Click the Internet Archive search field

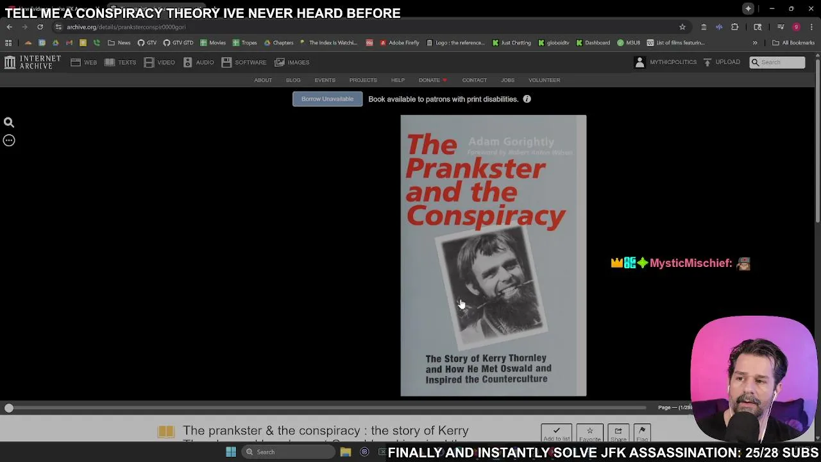[x=777, y=62]
